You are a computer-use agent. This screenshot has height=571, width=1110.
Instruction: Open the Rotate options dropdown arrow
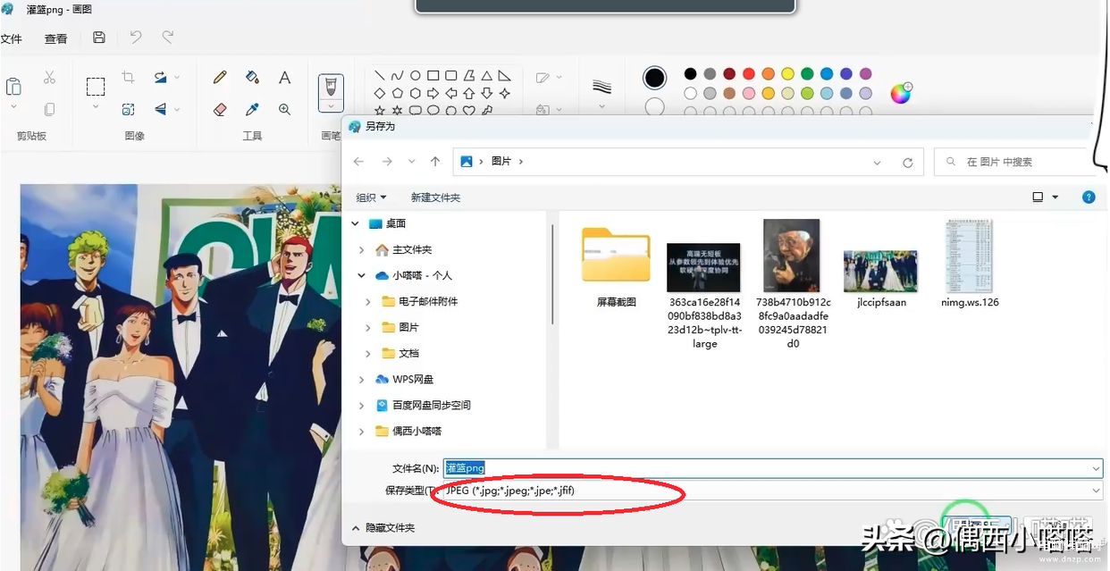[177, 78]
